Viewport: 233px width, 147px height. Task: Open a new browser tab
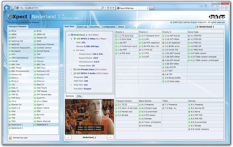click(152, 8)
